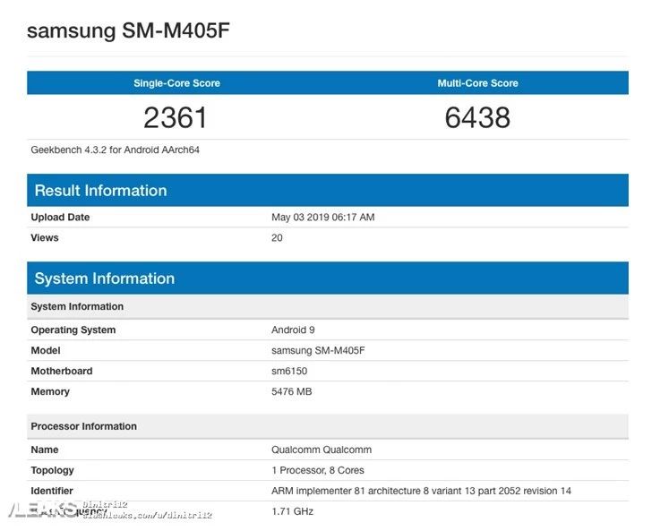Click the samsung SM-M405F page title
Image resolution: width=652 pixels, height=531 pixels.
click(128, 30)
